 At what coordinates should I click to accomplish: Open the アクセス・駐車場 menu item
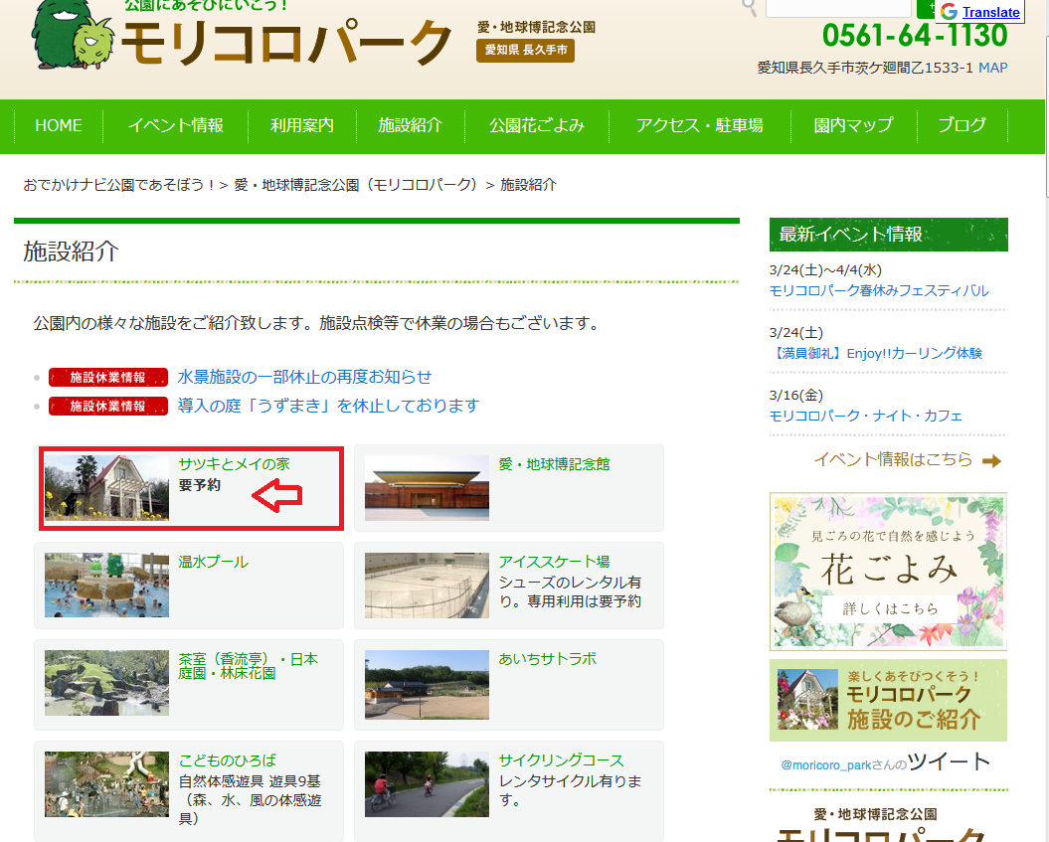(x=700, y=125)
